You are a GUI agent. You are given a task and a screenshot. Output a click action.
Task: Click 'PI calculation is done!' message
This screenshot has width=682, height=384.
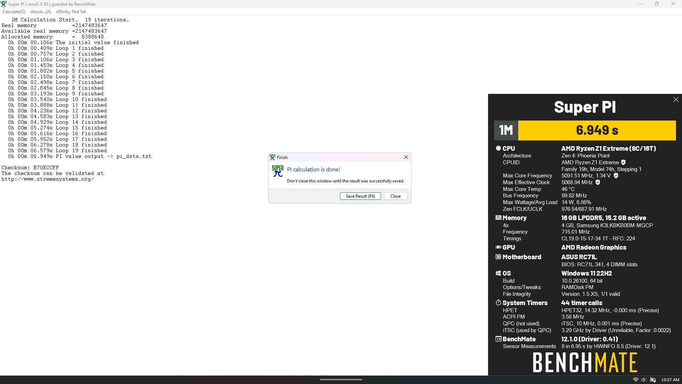pyautogui.click(x=313, y=170)
